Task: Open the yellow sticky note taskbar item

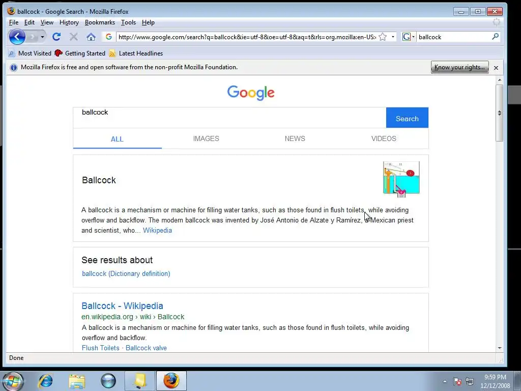Action: [139, 381]
